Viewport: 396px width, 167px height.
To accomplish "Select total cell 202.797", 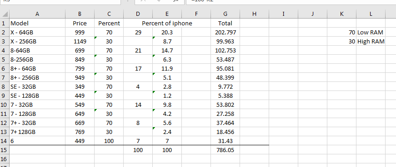I will click(x=225, y=33).
